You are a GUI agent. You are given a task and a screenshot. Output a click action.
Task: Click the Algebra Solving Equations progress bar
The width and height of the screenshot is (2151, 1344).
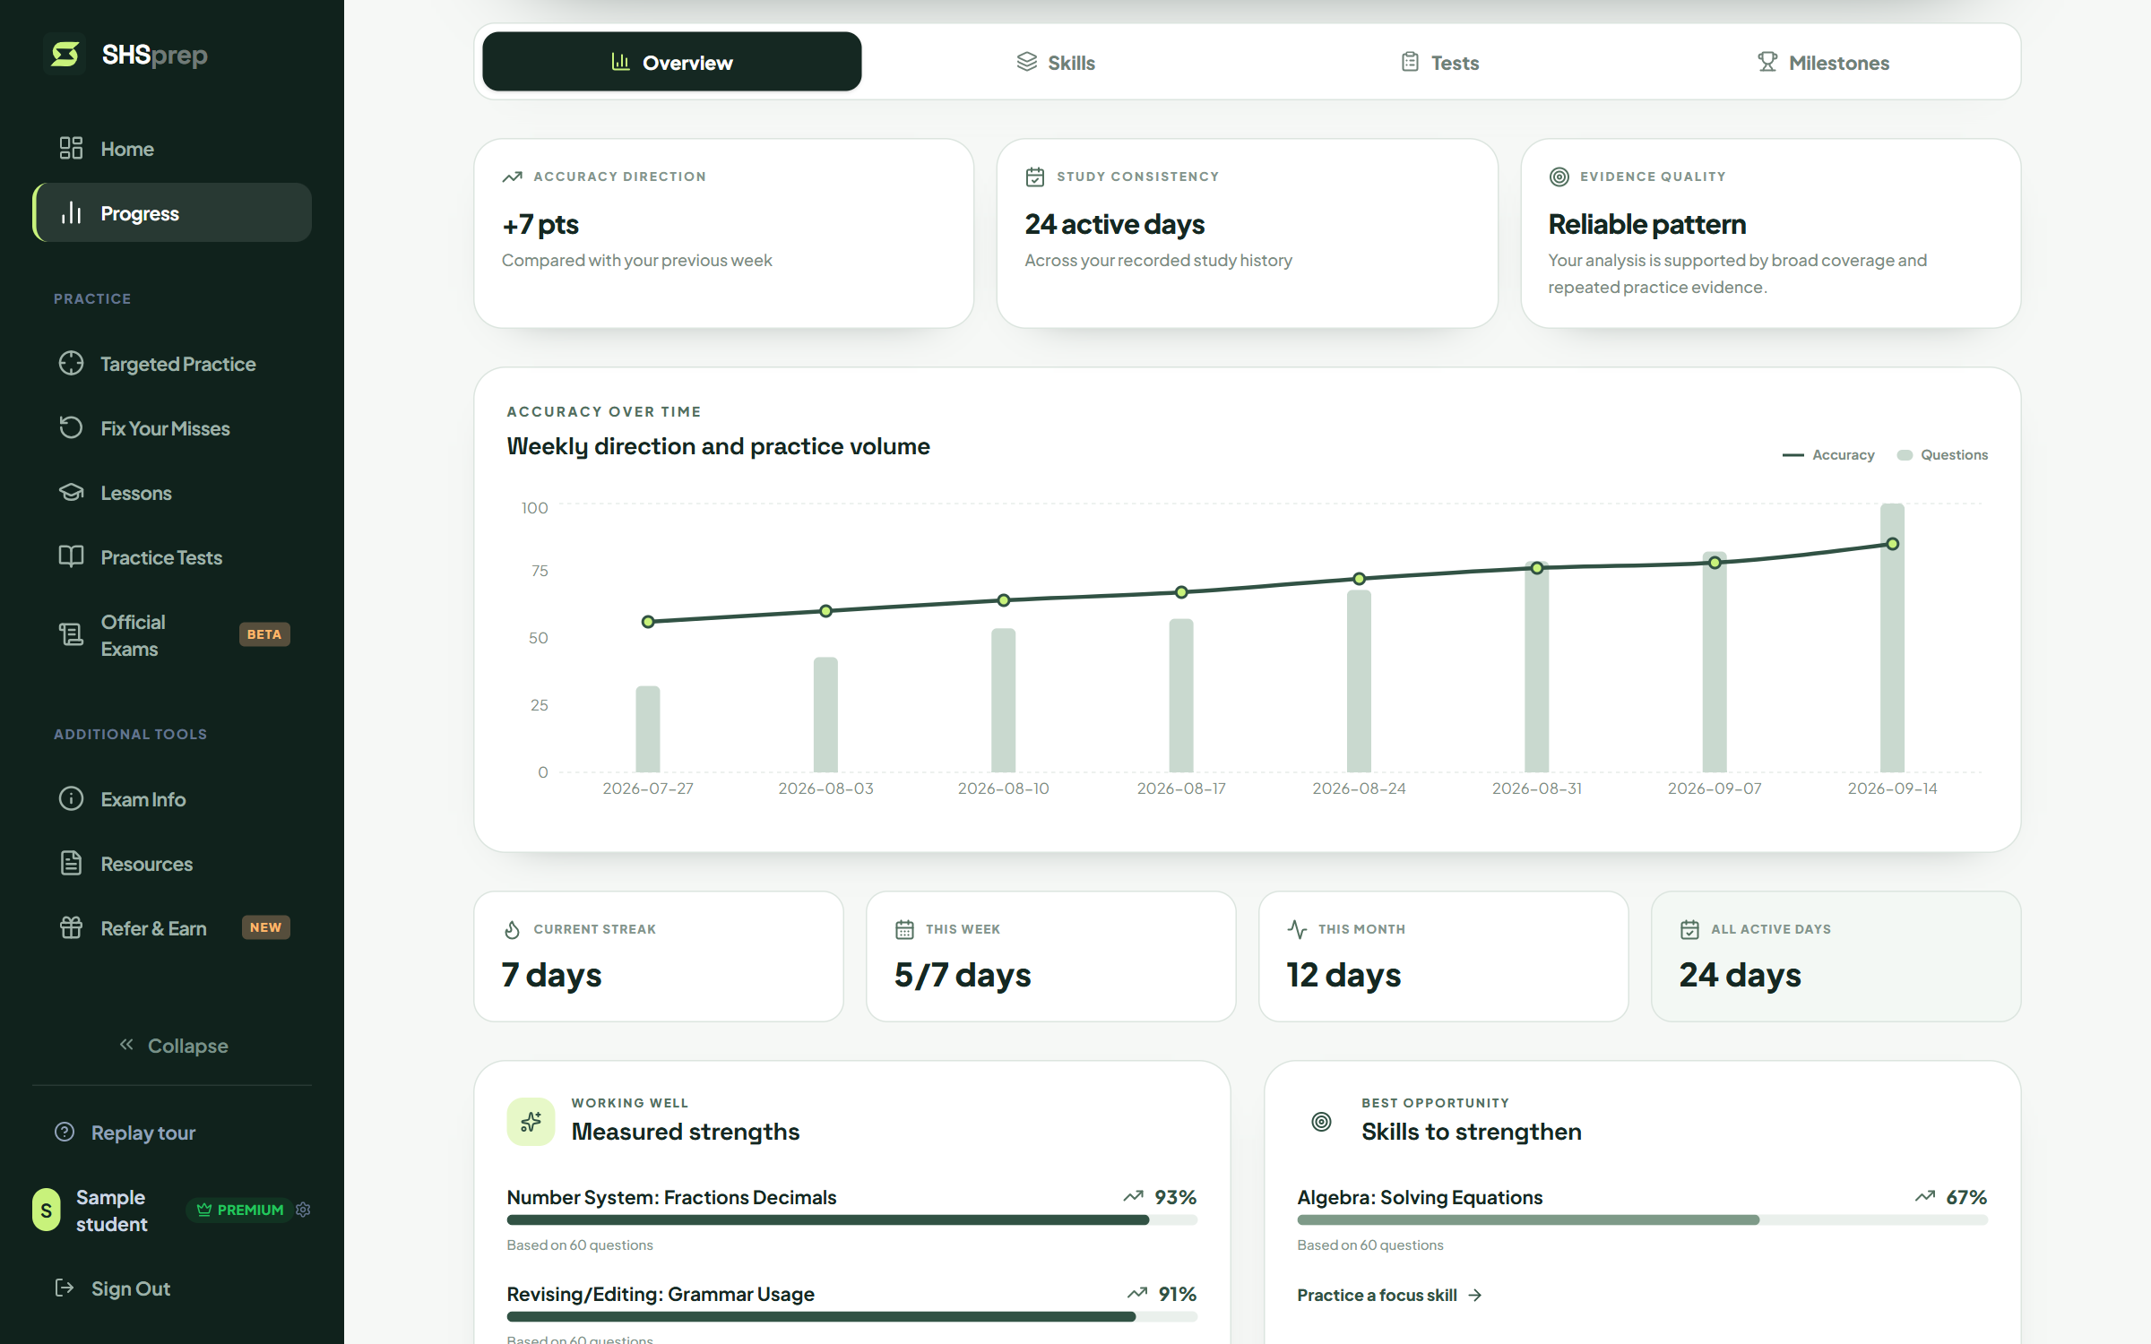click(1642, 1220)
